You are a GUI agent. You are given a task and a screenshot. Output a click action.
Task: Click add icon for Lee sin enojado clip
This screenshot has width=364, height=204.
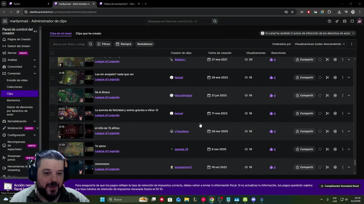(335, 77)
